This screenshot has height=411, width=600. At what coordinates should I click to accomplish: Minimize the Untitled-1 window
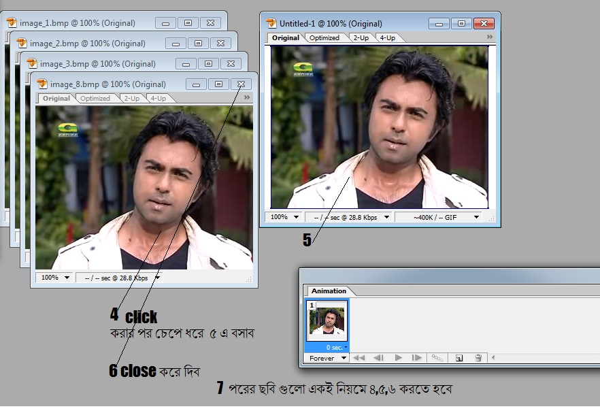tap(439, 23)
